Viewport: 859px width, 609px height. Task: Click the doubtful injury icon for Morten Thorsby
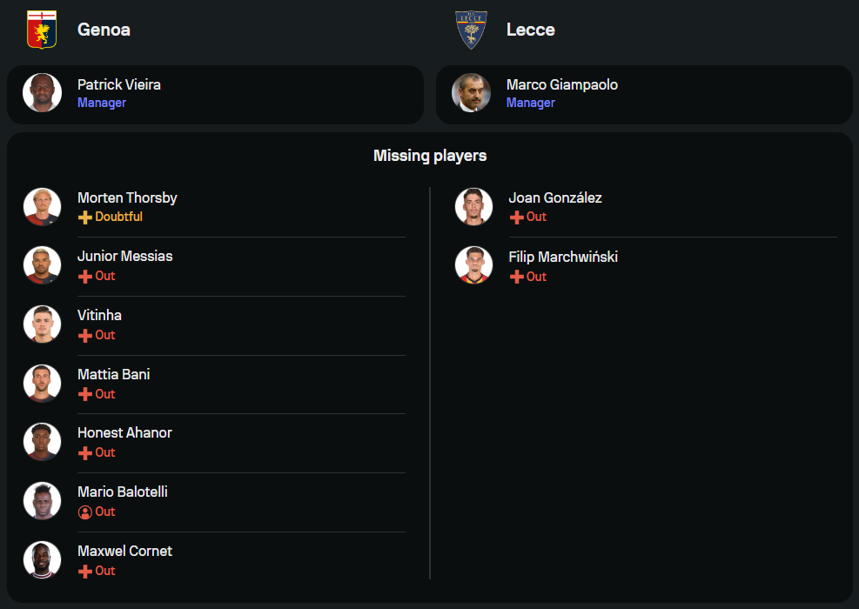(x=85, y=217)
